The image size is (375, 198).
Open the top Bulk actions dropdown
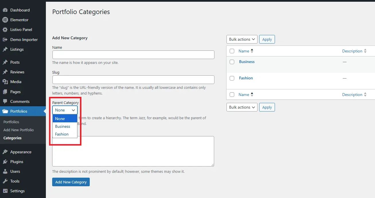coord(242,39)
